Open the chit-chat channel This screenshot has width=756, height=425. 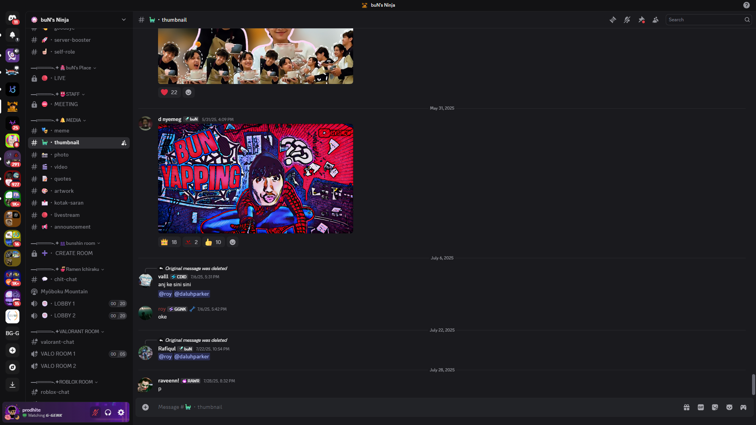79,279
